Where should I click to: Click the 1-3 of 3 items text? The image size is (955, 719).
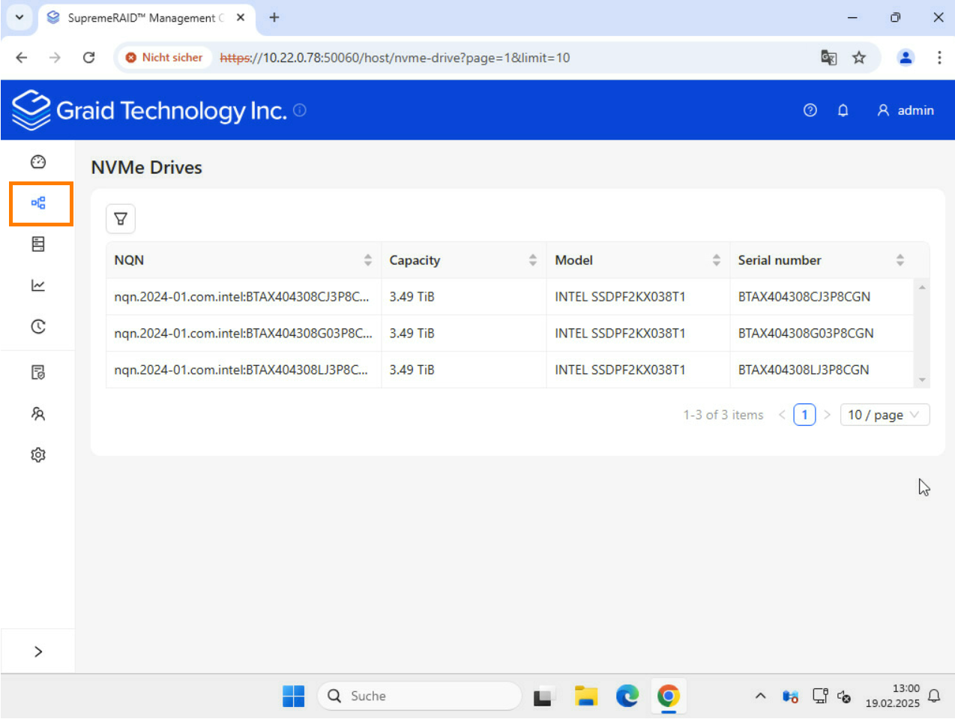[723, 415]
